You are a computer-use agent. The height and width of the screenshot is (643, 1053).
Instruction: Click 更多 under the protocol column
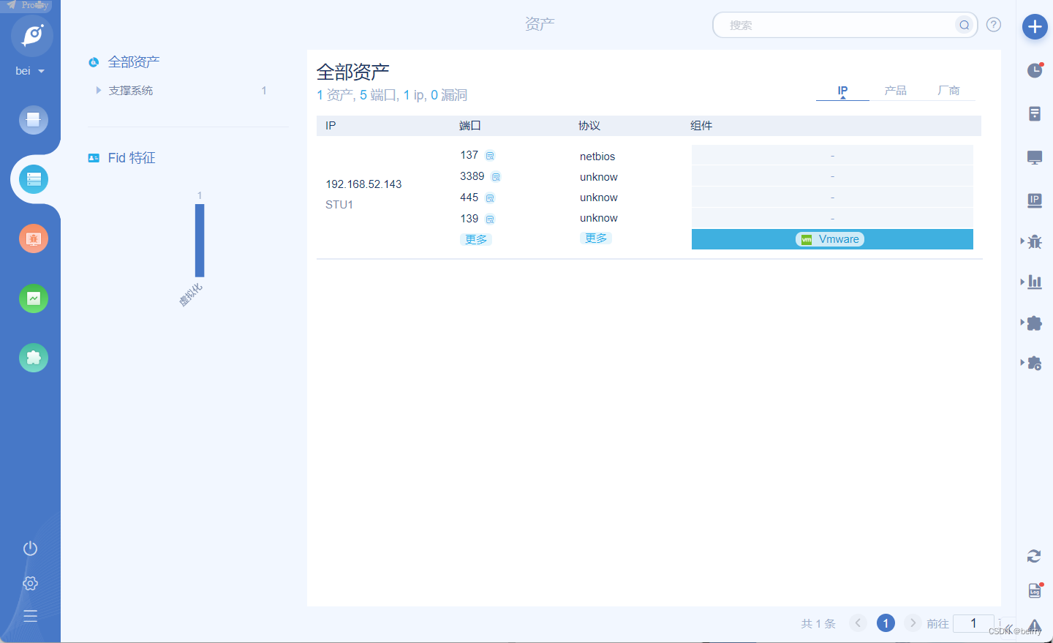point(596,238)
